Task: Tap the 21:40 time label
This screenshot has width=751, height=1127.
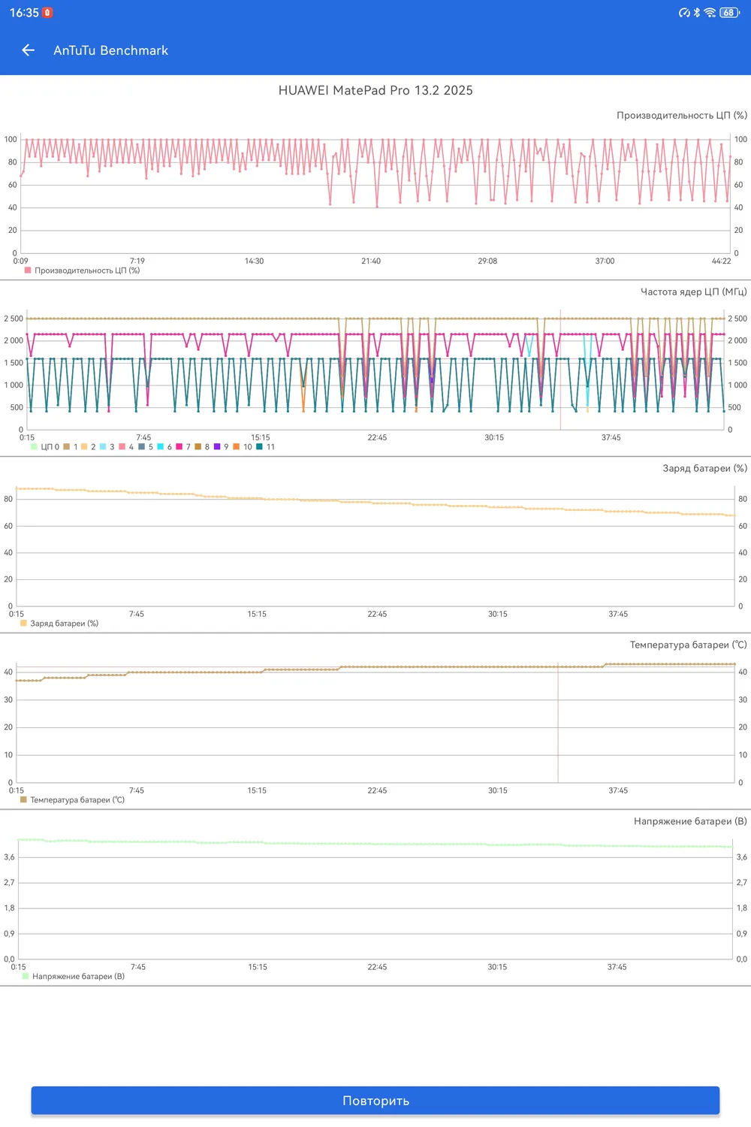Action: coord(371,261)
